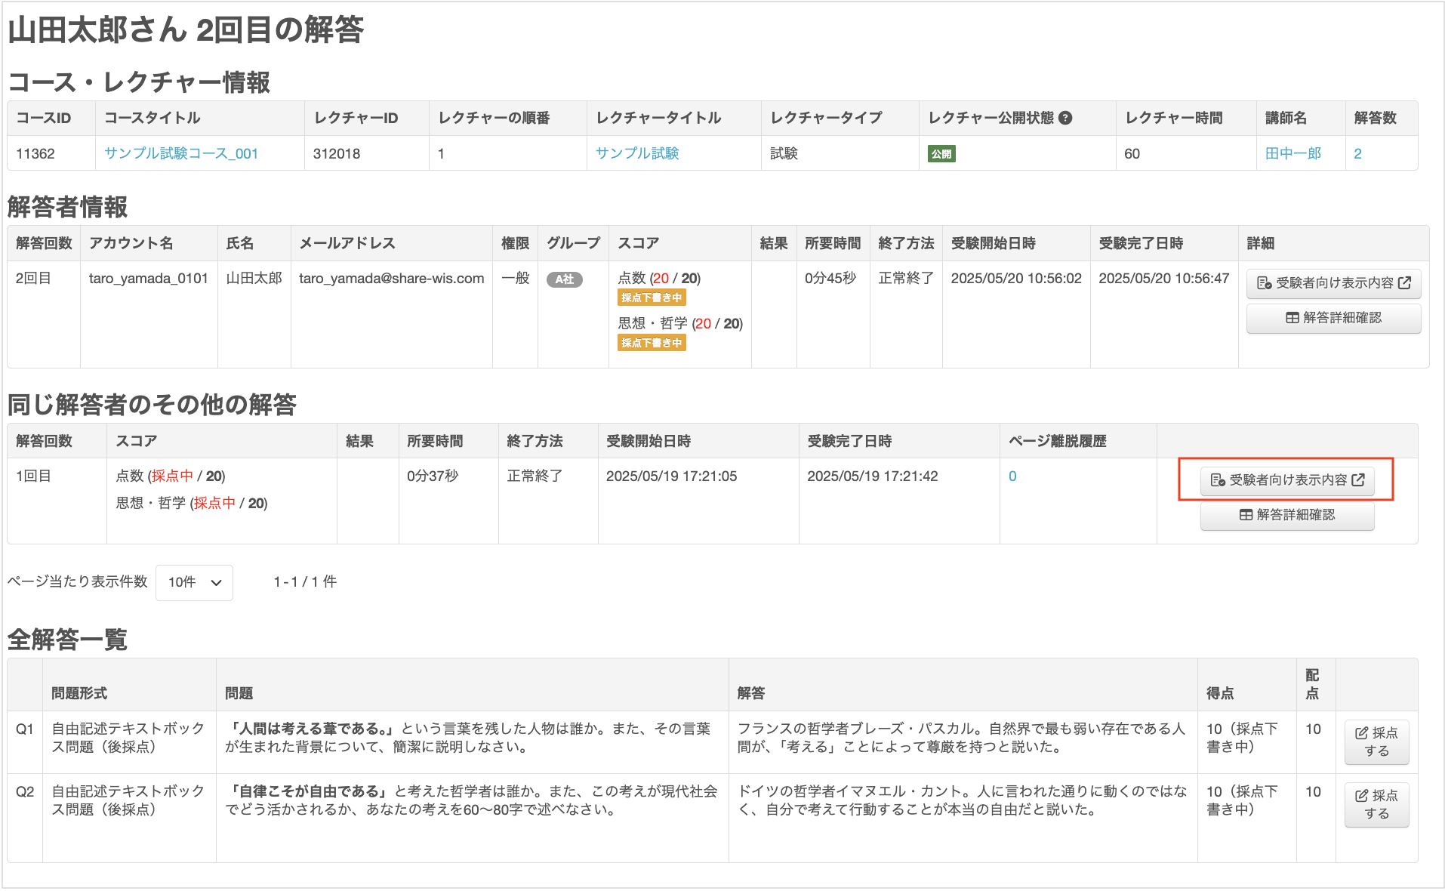Open 解答詳細確認 for the 1回目 answer
The height and width of the screenshot is (891, 1445).
coord(1287,515)
